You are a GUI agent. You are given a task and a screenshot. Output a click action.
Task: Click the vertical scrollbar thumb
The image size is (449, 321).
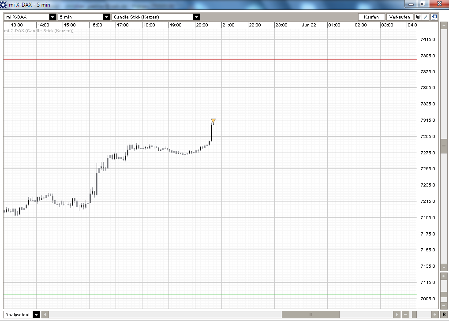[x=444, y=146]
